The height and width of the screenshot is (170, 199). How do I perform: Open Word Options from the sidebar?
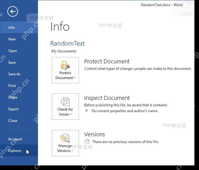19,151
